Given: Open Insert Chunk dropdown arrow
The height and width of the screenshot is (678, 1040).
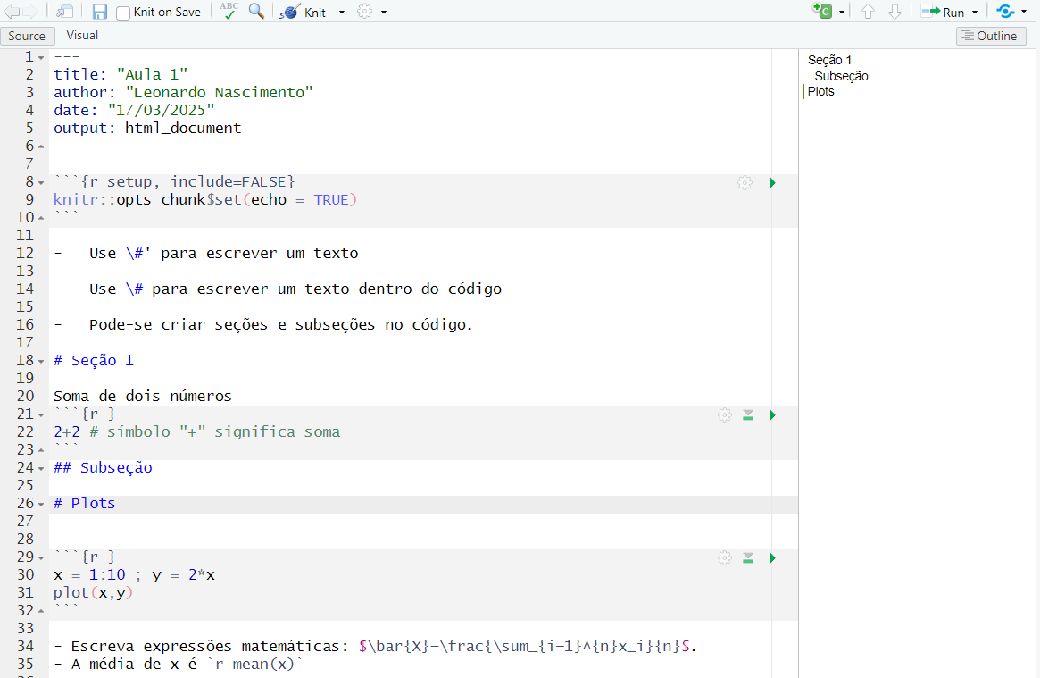Looking at the screenshot, I should coord(842,12).
